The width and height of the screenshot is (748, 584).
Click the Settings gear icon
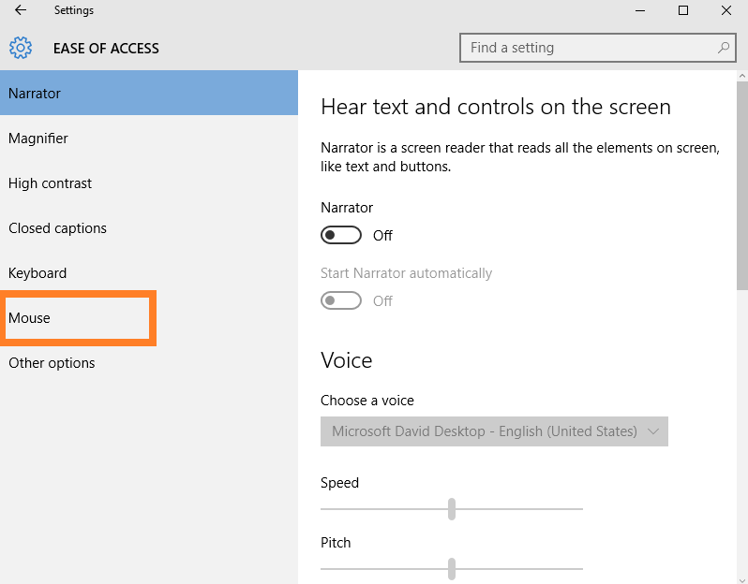click(x=21, y=48)
